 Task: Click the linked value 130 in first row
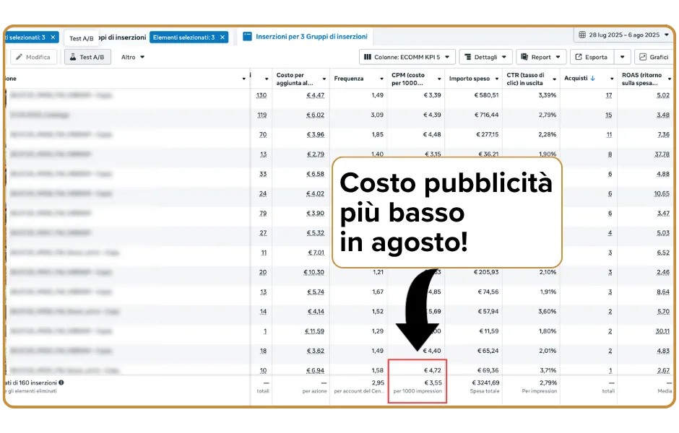pos(261,95)
